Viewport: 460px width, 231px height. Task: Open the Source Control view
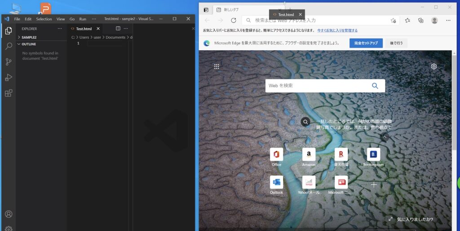click(8, 62)
